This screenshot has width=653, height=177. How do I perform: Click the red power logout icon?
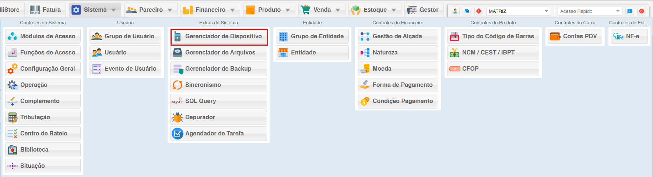pyautogui.click(x=642, y=11)
